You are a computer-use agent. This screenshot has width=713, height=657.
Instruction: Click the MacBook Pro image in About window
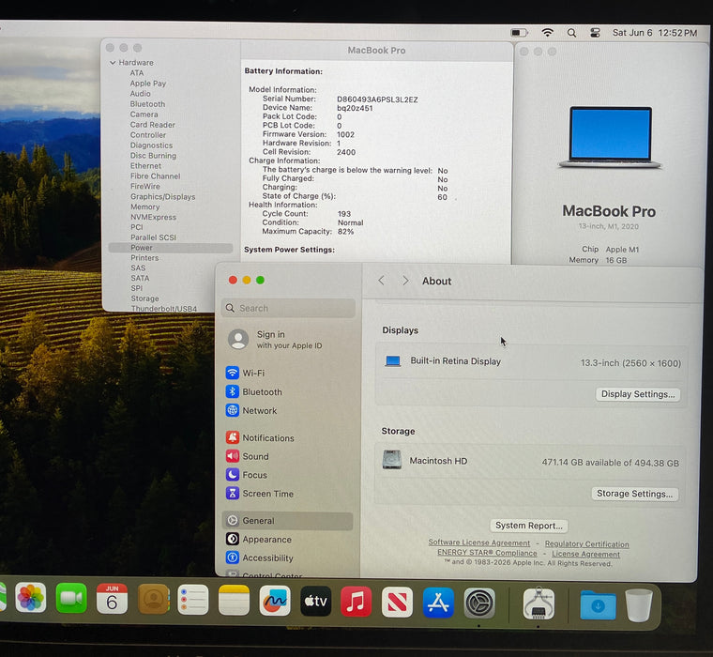(610, 136)
